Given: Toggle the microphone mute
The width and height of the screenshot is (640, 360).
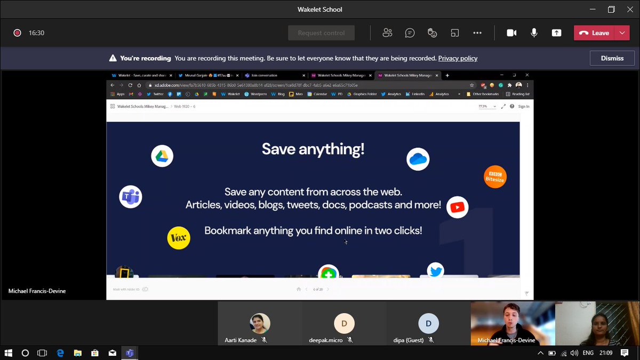Looking at the screenshot, I should pos(534,33).
